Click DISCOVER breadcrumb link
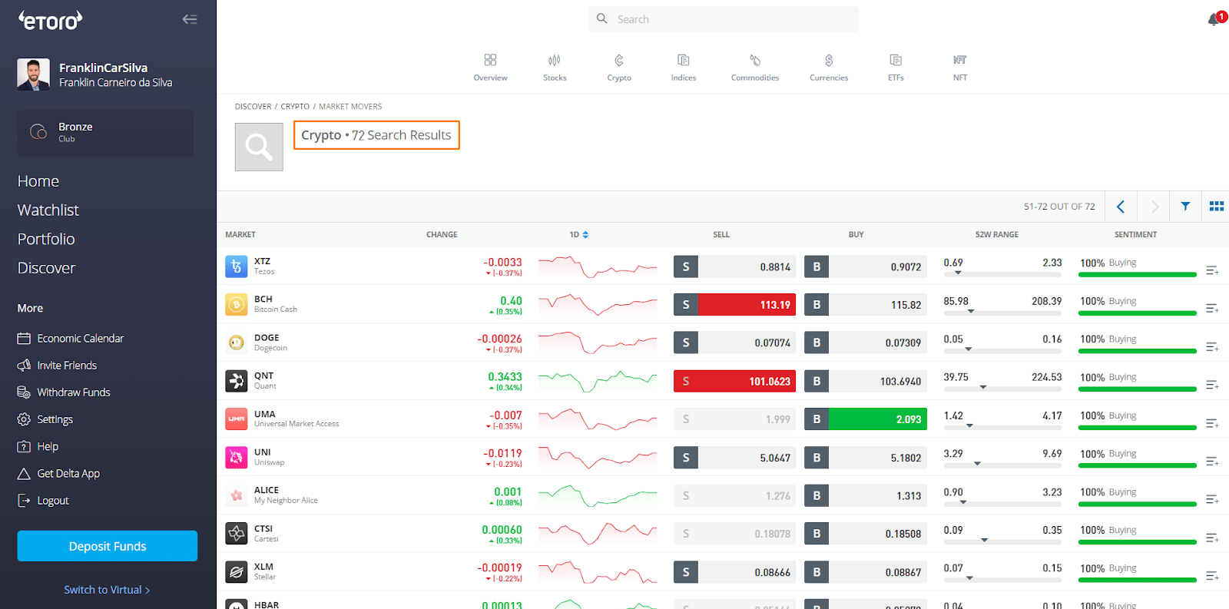Viewport: 1229px width, 609px height. pos(253,107)
